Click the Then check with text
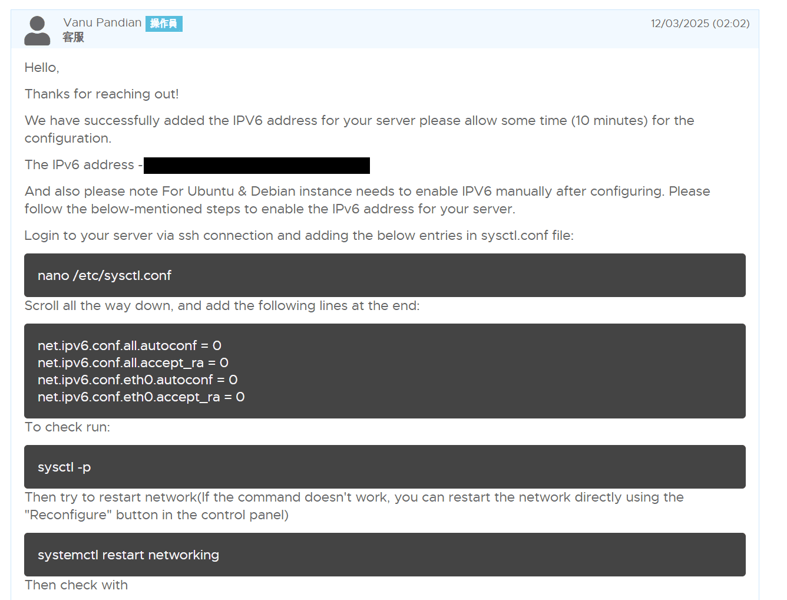 [76, 585]
